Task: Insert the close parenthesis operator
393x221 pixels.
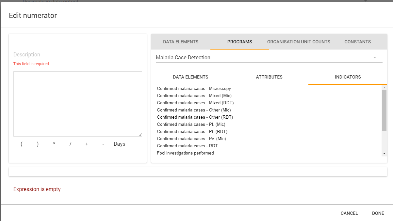Action: point(38,144)
